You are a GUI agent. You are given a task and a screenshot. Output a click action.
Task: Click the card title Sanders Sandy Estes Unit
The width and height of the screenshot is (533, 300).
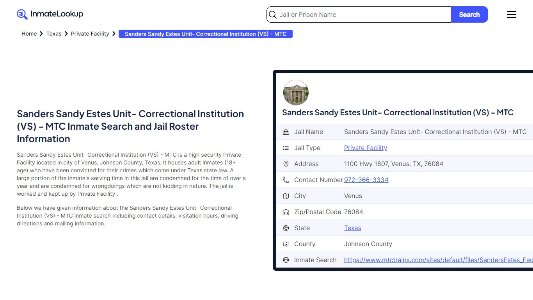click(x=398, y=112)
